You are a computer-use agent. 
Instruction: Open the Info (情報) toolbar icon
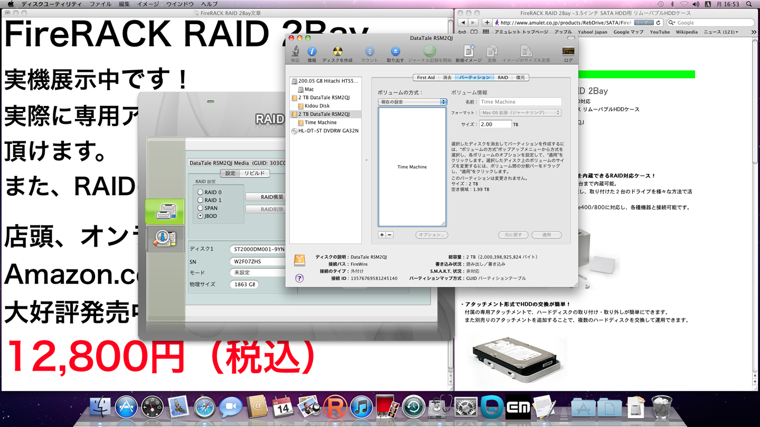[312, 51]
